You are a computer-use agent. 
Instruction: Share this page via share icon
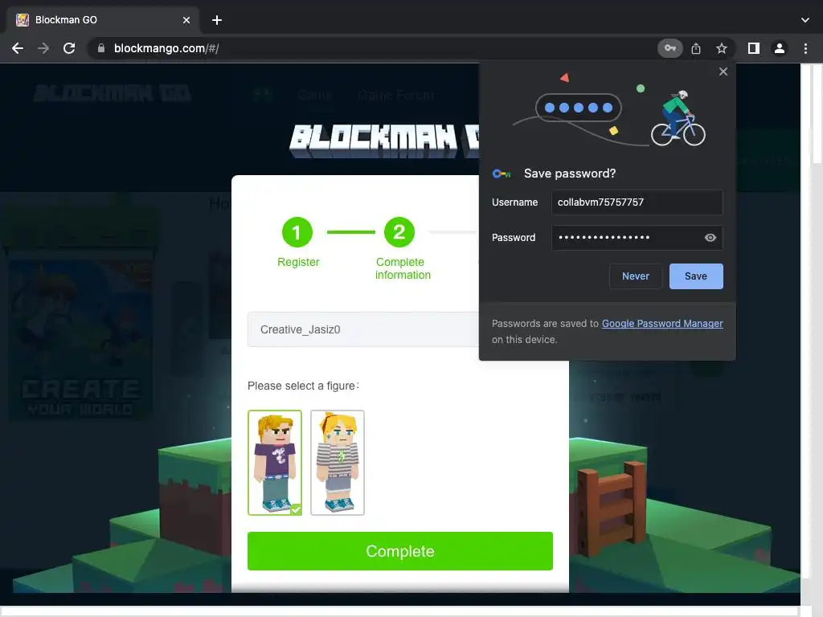696,48
